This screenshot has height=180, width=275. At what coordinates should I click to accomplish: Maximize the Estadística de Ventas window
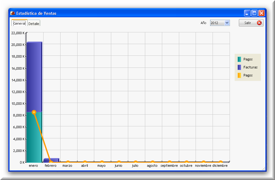254,13
